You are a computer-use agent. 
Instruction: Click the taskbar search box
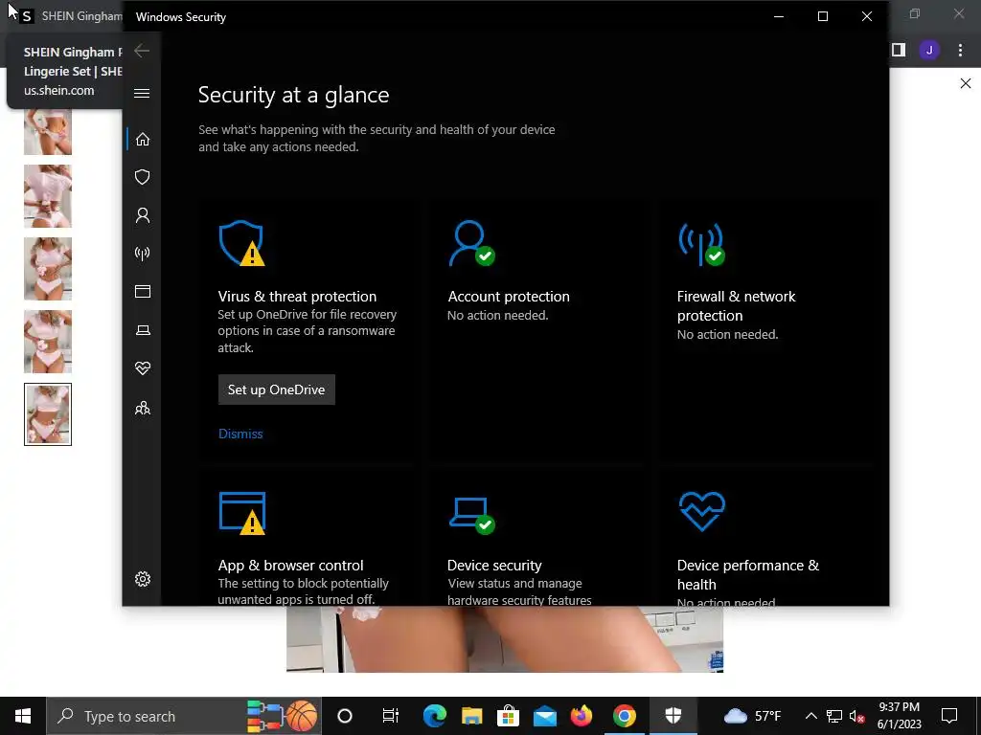[x=184, y=716]
